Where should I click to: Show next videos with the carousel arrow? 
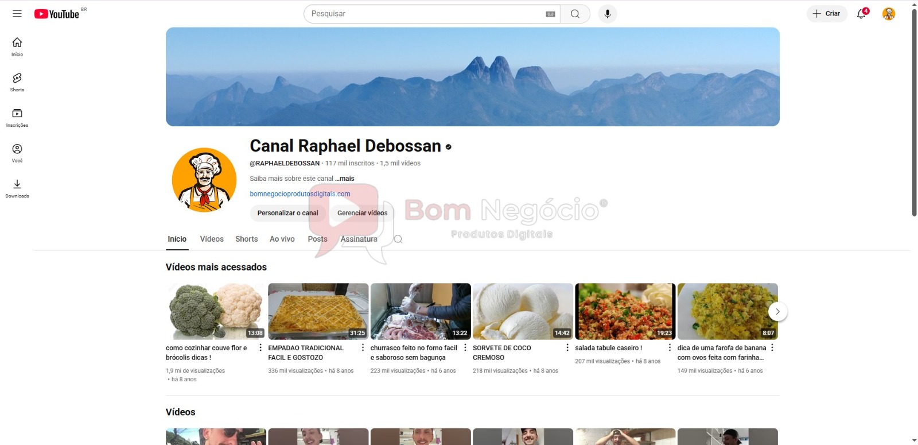tap(777, 312)
